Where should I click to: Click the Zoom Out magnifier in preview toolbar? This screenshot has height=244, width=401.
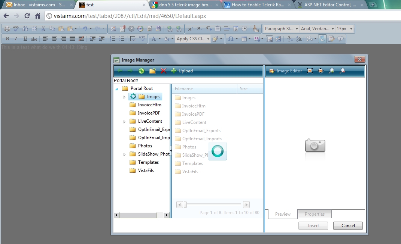point(343,71)
